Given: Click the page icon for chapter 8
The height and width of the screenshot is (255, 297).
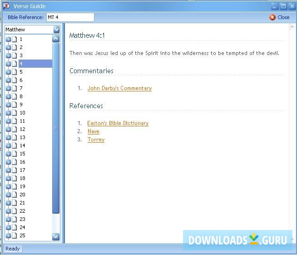Looking at the screenshot, I should 15,96.
